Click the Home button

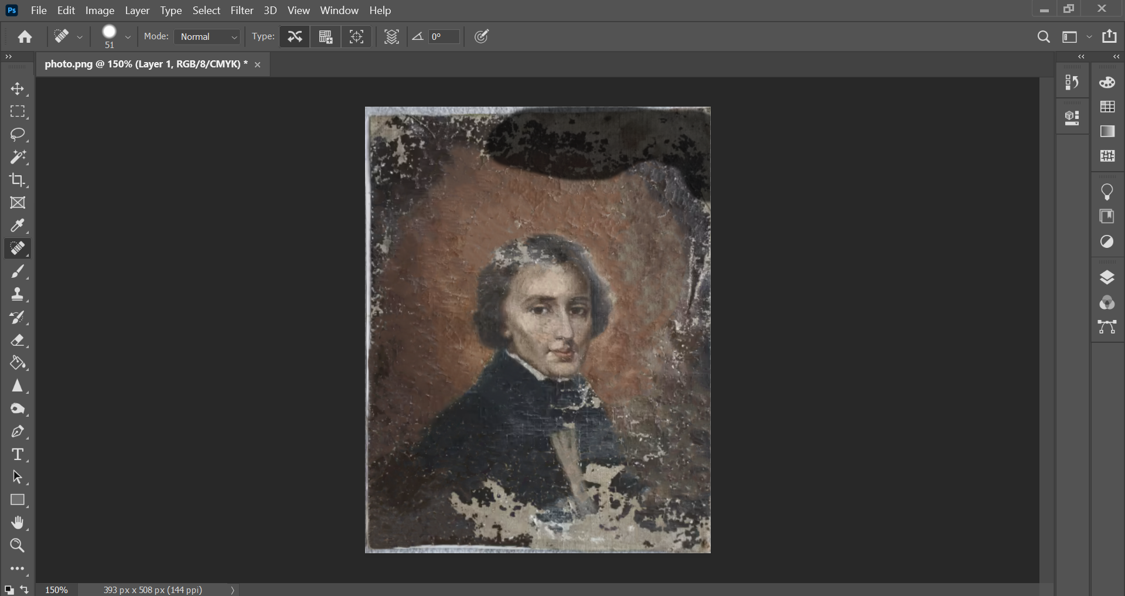25,37
